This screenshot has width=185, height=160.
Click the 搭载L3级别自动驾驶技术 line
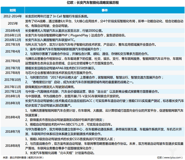coord(70,139)
